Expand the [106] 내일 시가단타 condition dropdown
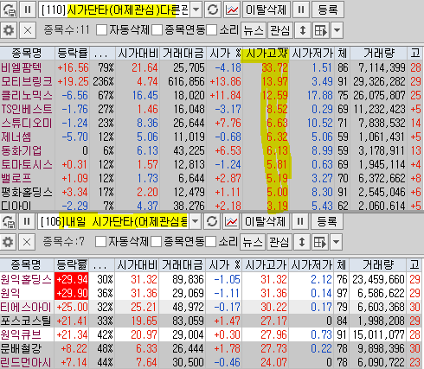The height and width of the screenshot is (369, 424). (196, 221)
